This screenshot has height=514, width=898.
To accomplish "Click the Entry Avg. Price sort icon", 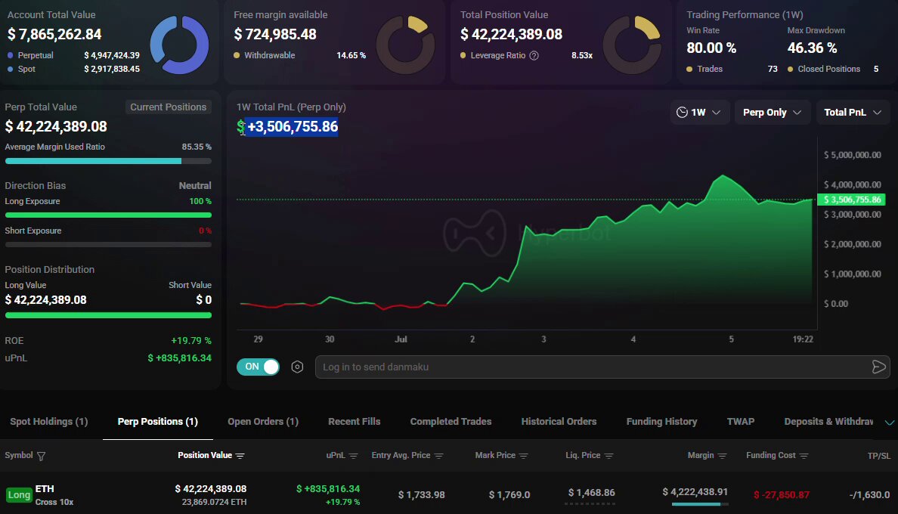I will click(438, 456).
